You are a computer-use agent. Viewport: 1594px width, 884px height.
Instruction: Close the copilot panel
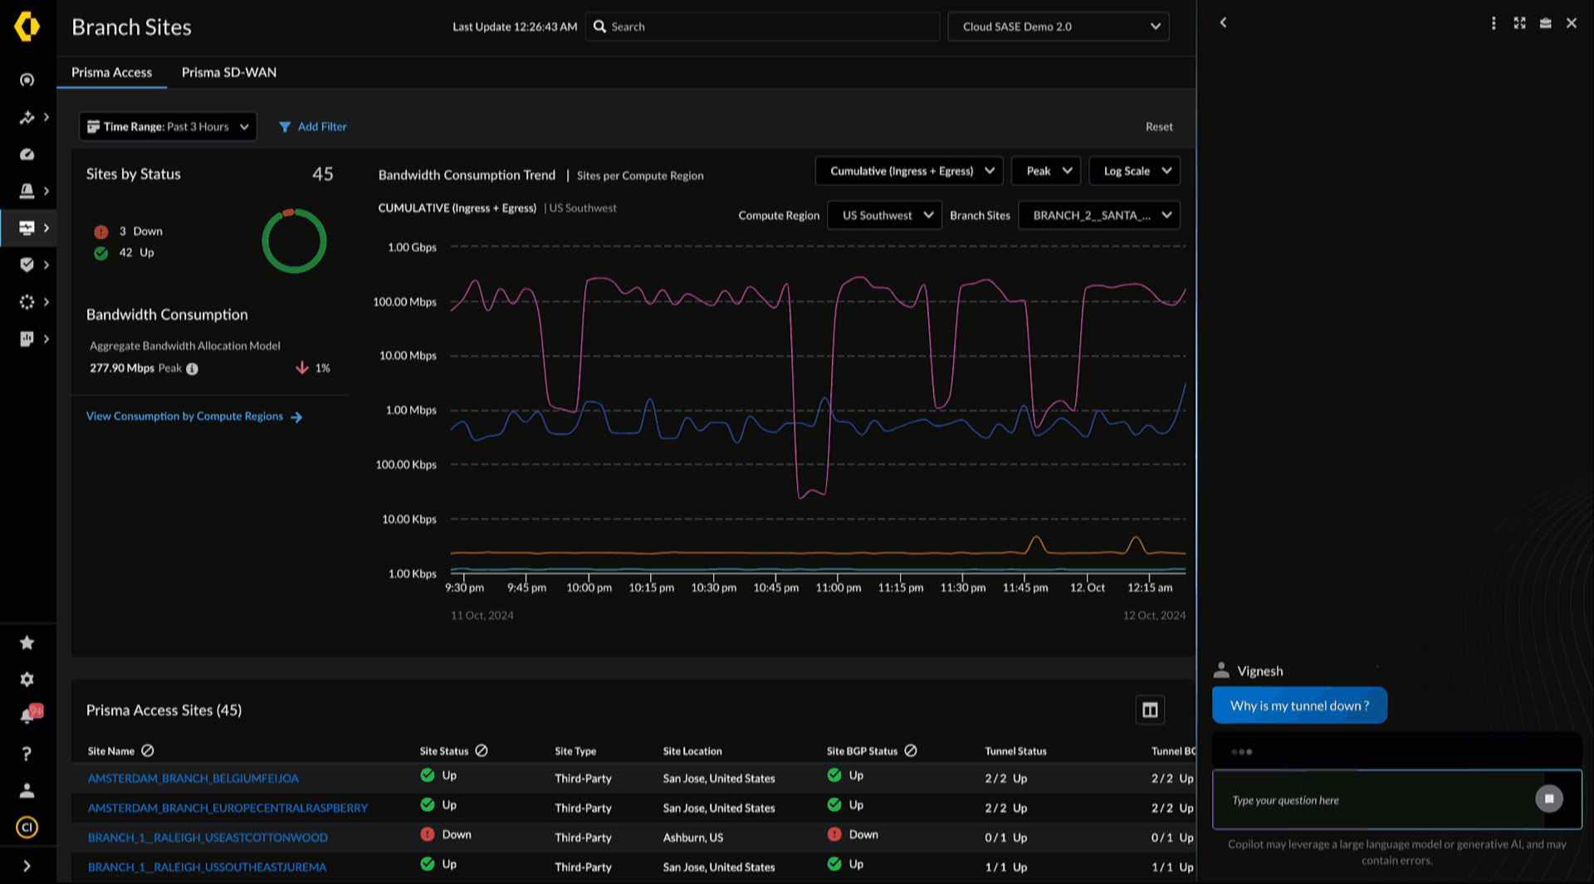tap(1572, 23)
